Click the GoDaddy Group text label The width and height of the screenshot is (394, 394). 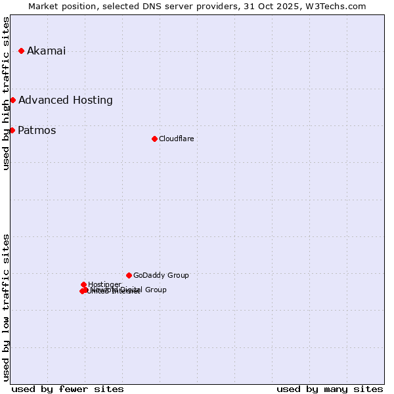161,276
